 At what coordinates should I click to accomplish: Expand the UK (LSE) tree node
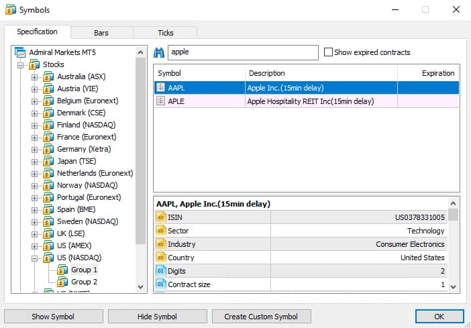click(x=34, y=234)
